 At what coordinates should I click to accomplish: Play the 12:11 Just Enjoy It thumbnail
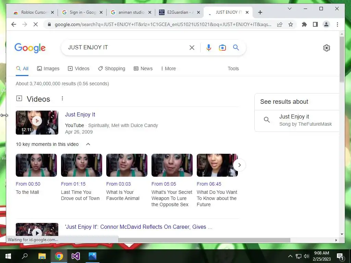(37, 123)
